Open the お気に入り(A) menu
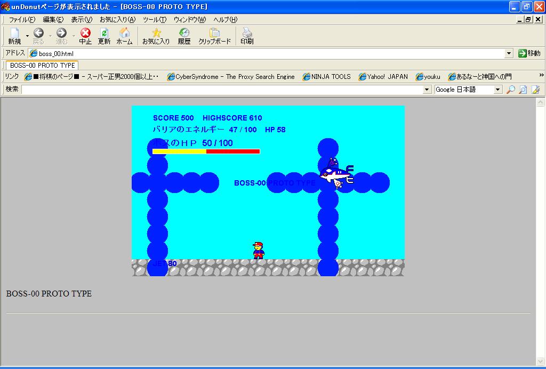 click(x=118, y=20)
